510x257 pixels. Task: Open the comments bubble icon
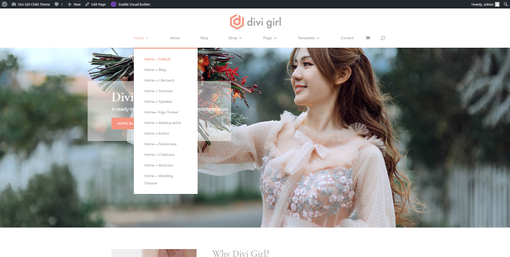[x=57, y=4]
